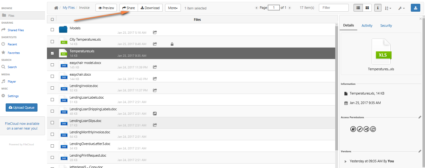This screenshot has width=425, height=168.
Task: Click into the Filter input field
Action: [334, 8]
